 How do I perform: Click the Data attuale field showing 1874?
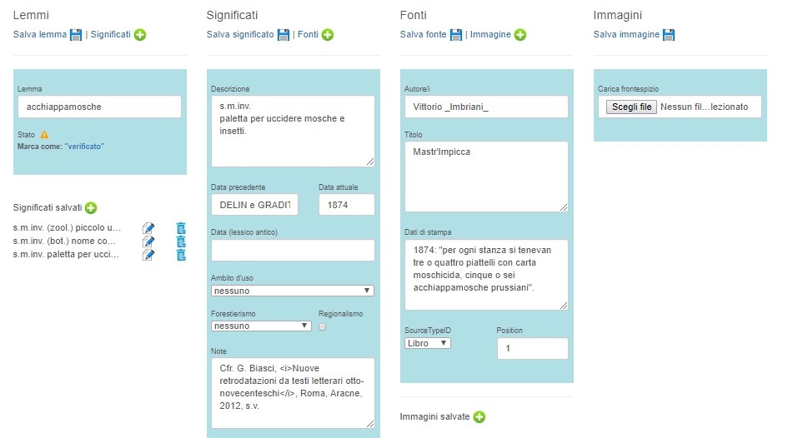(x=346, y=205)
